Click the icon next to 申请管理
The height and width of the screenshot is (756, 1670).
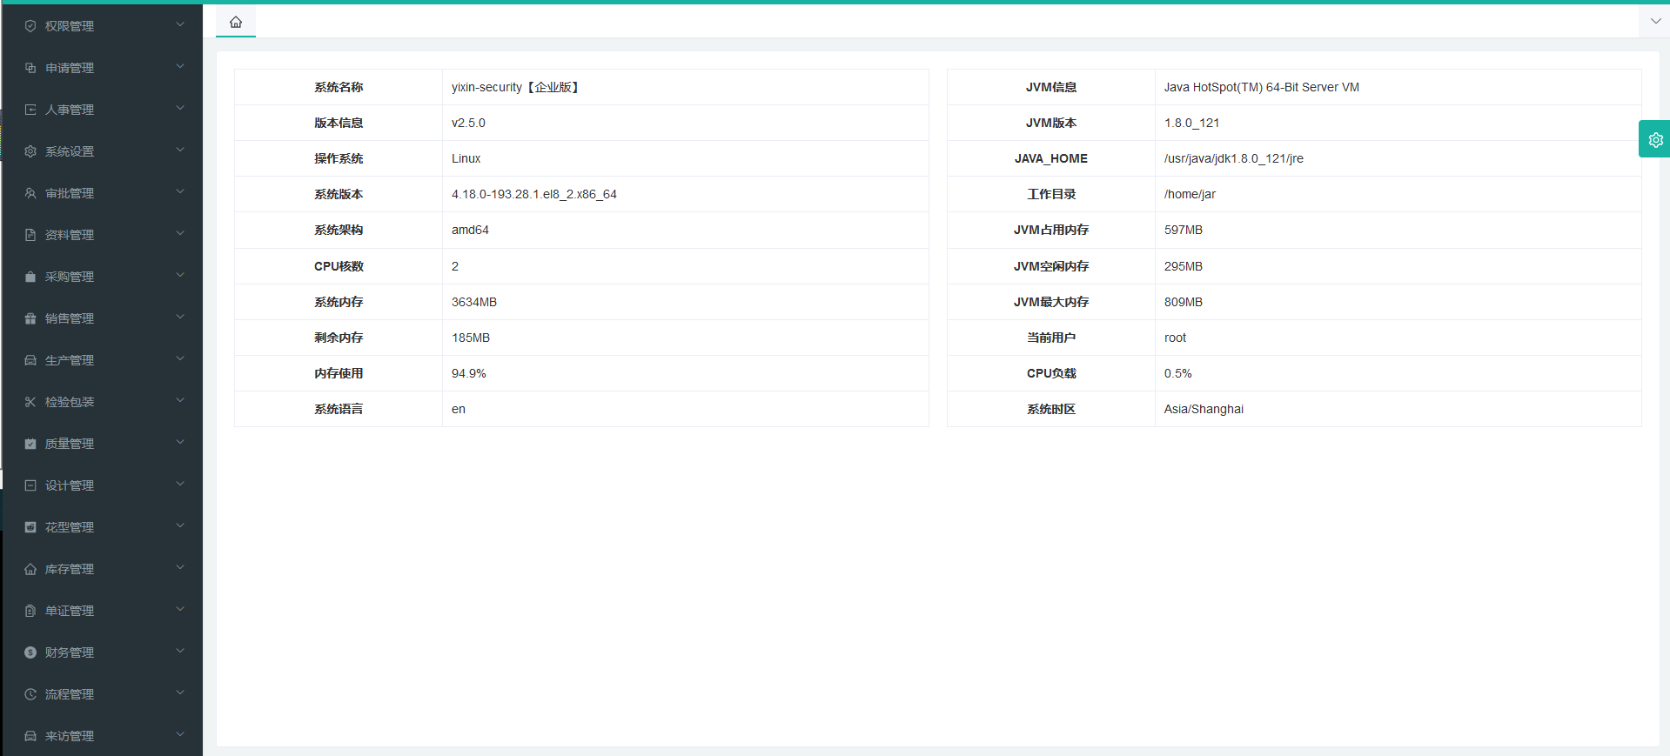pos(30,68)
